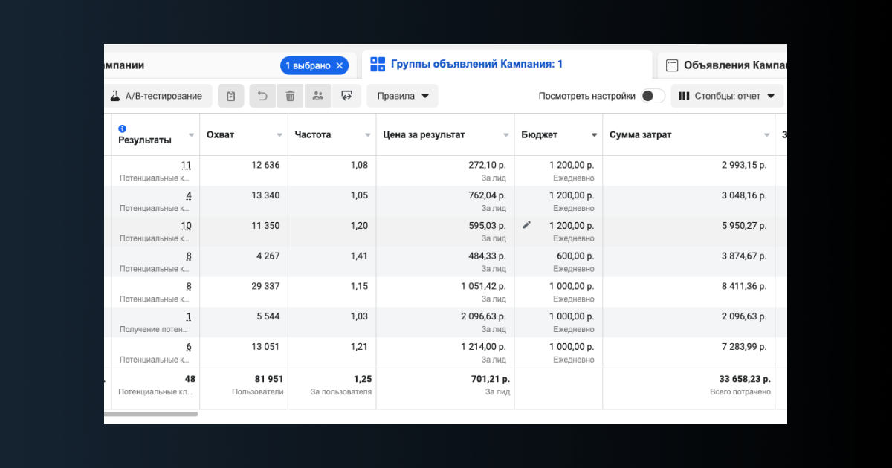The height and width of the screenshot is (468, 892).
Task: Click the ad sets grid icon in tab
Action: pos(378,65)
